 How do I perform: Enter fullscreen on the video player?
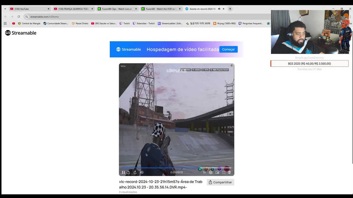[224, 172]
